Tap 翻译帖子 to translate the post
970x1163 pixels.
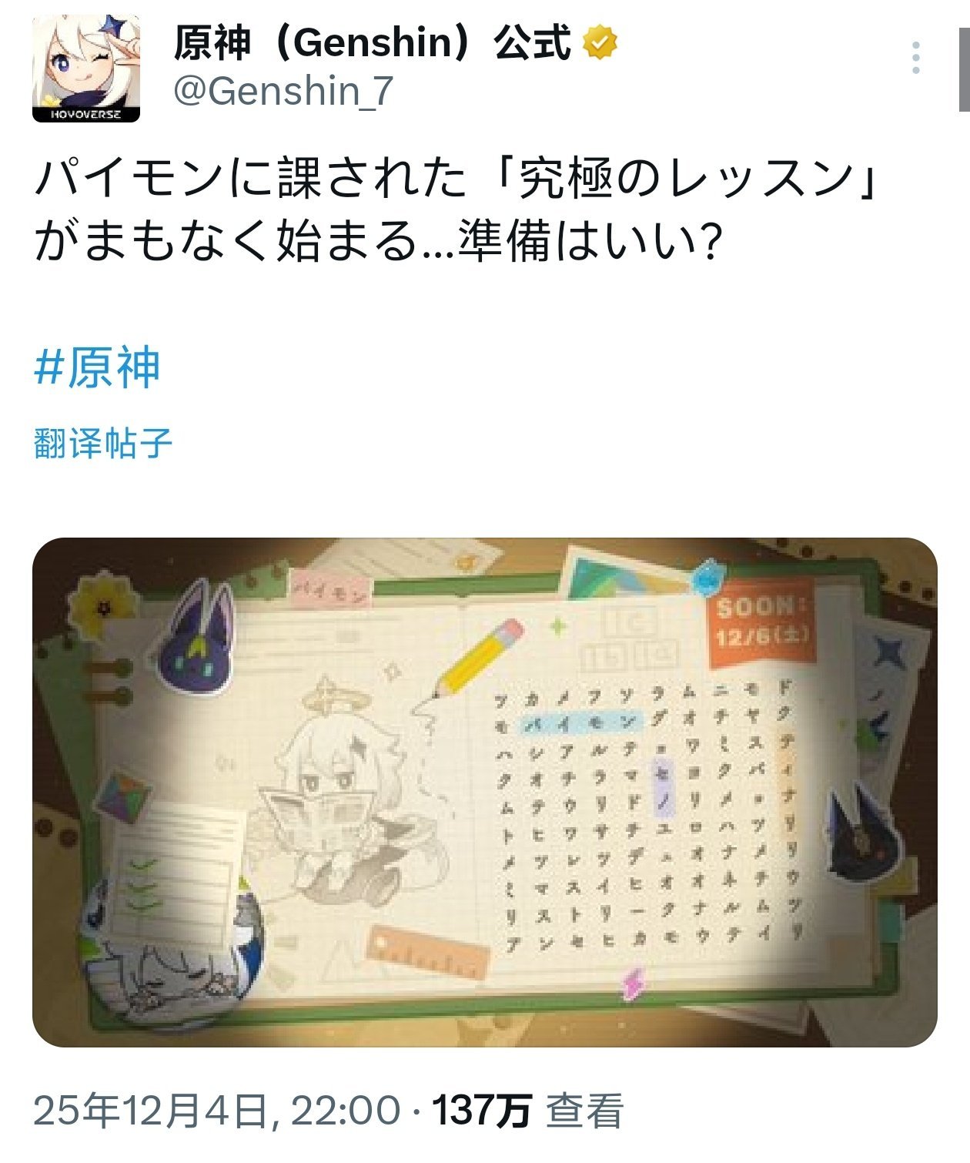pos(103,443)
